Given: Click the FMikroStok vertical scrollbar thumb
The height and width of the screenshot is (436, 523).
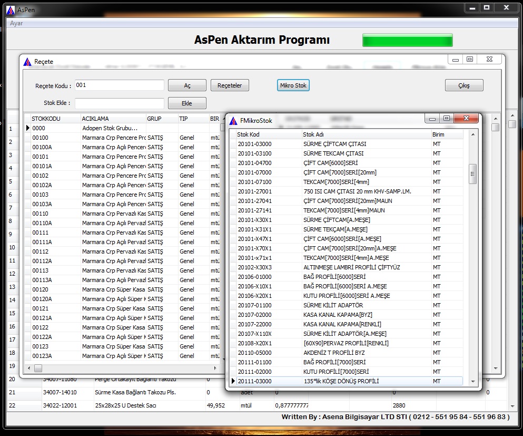Looking at the screenshot, I should pyautogui.click(x=472, y=173).
